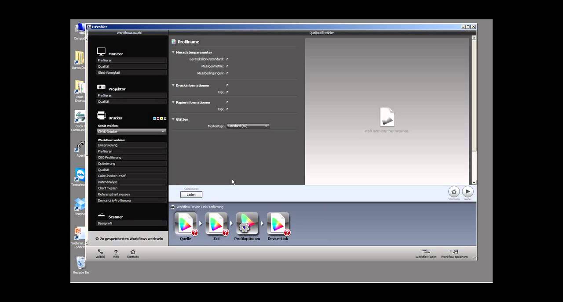Click the Scanner section icon
This screenshot has width=563, height=302.
101,215
